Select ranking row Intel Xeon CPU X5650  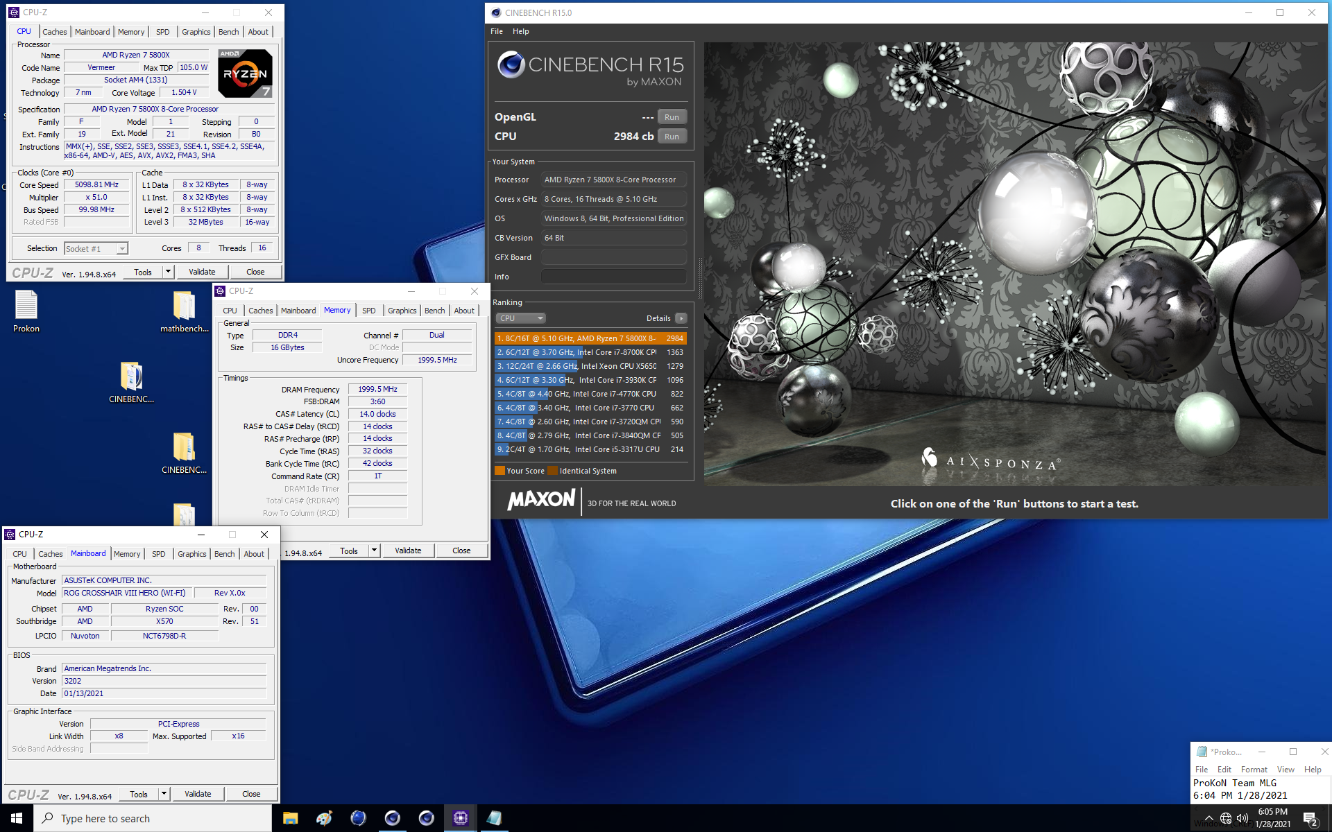(590, 366)
